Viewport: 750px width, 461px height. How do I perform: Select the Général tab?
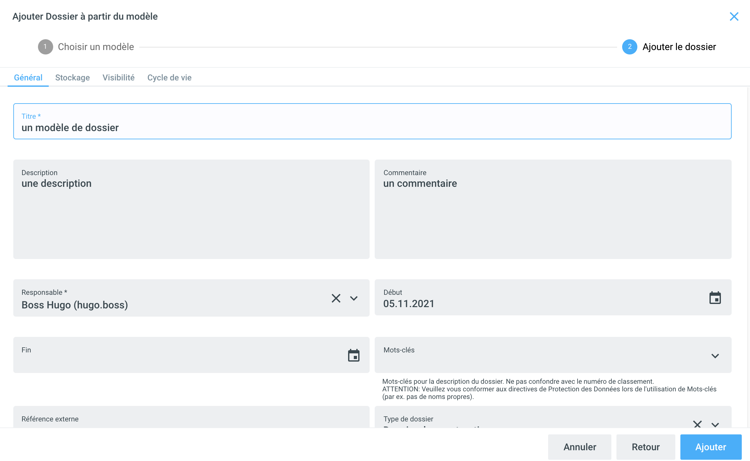(28, 78)
